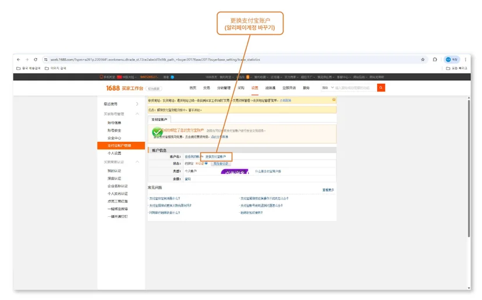Open the 账号信息 sidebar item

click(114, 123)
